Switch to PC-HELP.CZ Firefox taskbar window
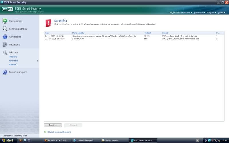This screenshot has height=143, width=229. tap(57, 140)
